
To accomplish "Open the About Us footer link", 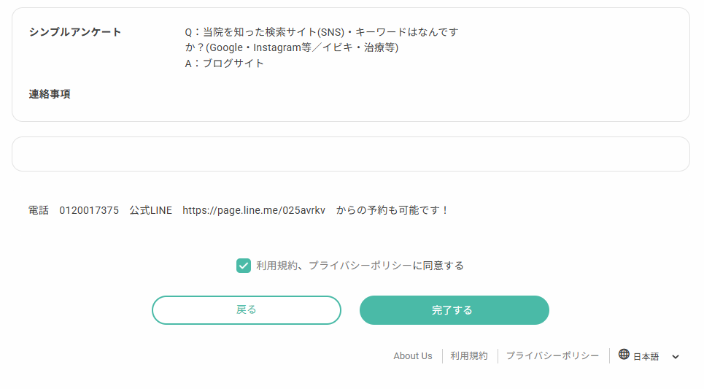I will 413,356.
